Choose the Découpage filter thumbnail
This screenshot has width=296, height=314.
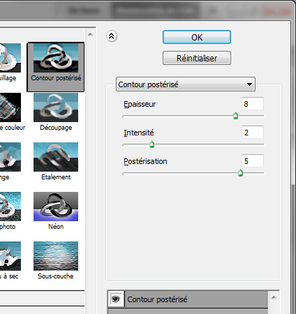coord(56,107)
